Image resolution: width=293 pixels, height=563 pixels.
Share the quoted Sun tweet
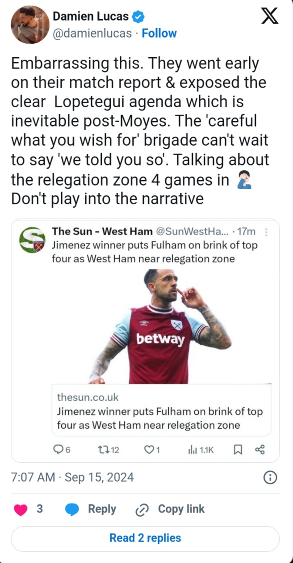(x=260, y=450)
